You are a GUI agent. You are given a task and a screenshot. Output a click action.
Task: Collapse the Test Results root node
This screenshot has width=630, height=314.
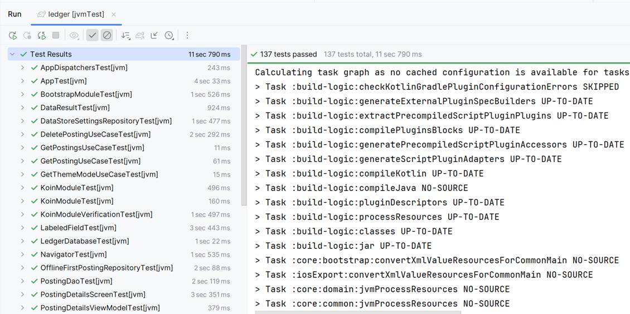[x=12, y=54]
